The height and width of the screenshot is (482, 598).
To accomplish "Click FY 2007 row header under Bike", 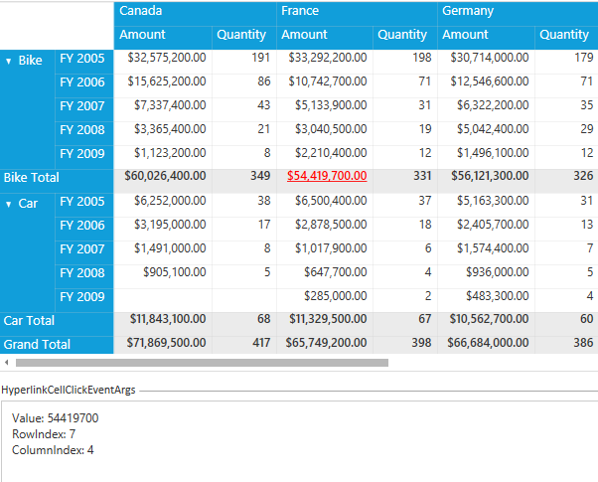I will pos(81,106).
